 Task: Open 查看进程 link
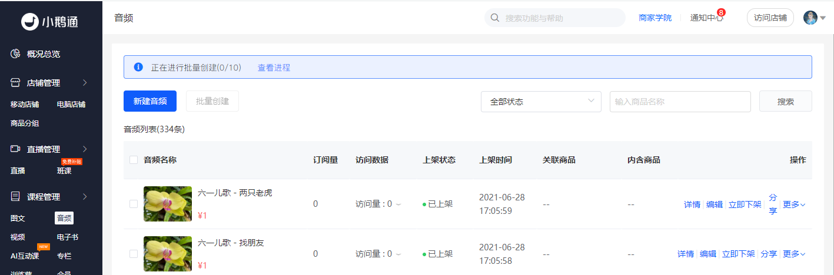pyautogui.click(x=274, y=68)
